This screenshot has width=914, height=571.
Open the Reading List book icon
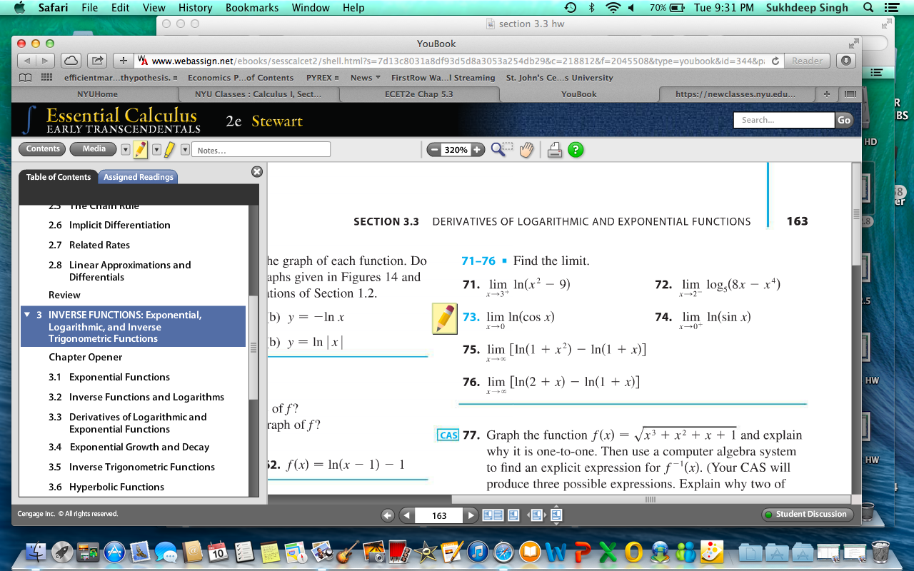[x=26, y=78]
